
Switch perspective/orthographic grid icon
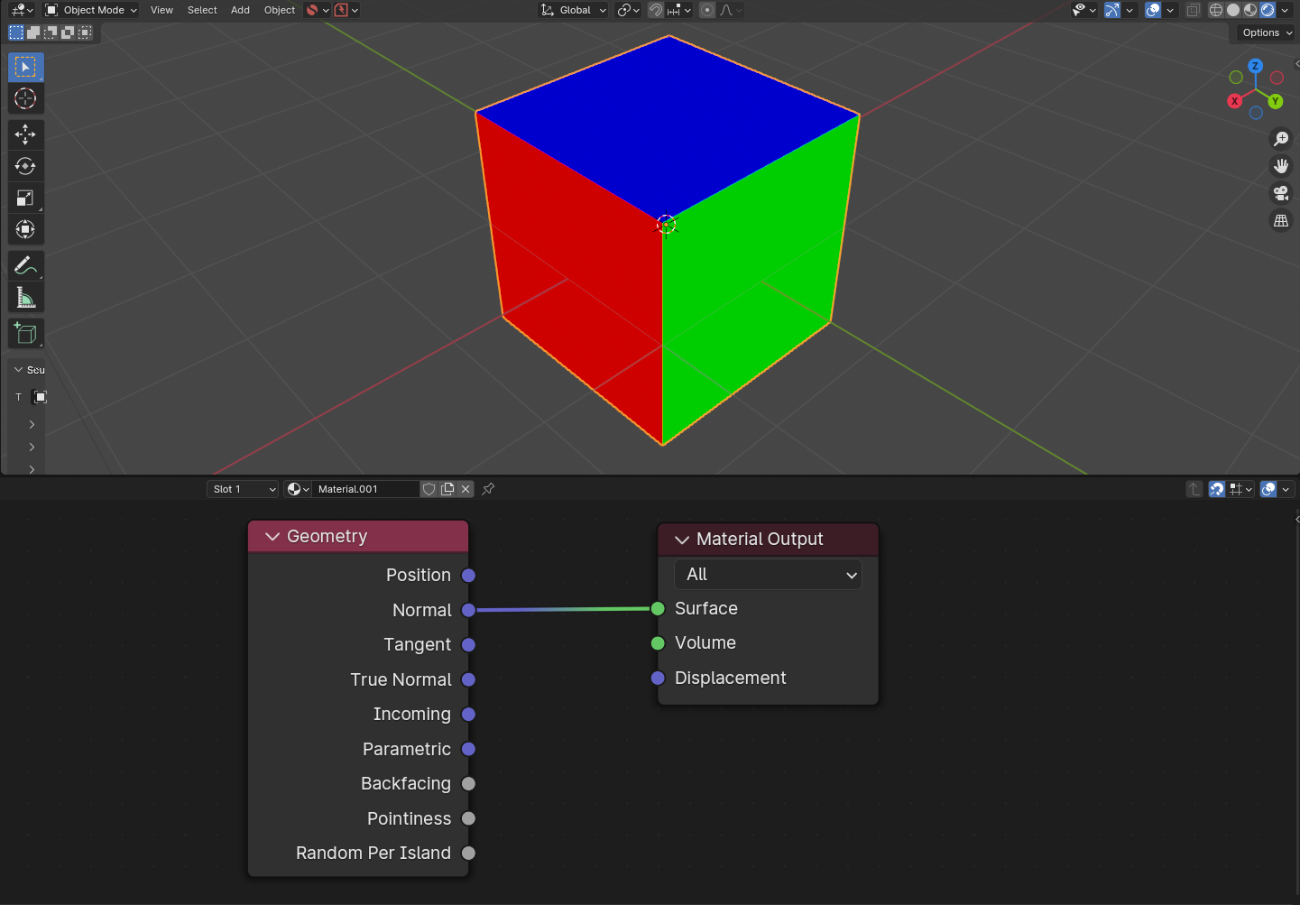[x=1281, y=220]
